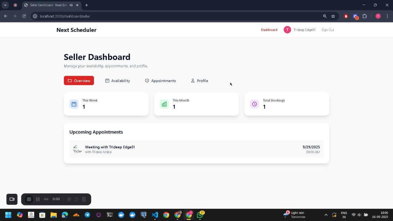Click the 9/29/2025 appointment date
This screenshot has width=393, height=221.
[311, 147]
